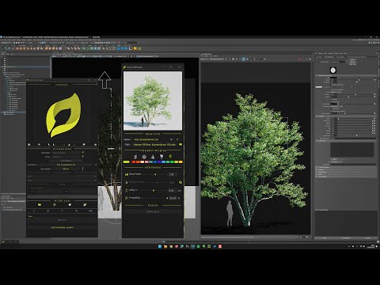Click the Delete Asset button
The image size is (380, 285).
click(153, 211)
